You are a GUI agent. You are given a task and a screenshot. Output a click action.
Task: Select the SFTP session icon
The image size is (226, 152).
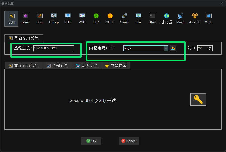[110, 18]
